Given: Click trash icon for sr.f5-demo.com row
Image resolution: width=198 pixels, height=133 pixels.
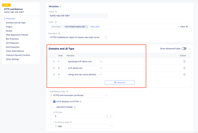Looking at the screenshot, I should [184, 68].
